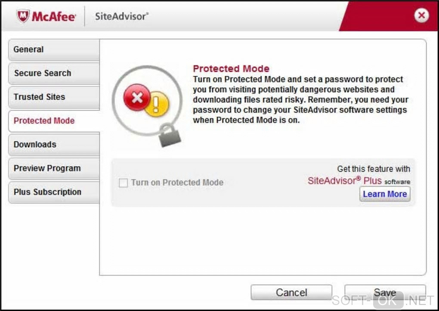Click the Protected Mode red heading

coord(231,68)
